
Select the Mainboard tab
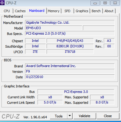click(x=37, y=11)
